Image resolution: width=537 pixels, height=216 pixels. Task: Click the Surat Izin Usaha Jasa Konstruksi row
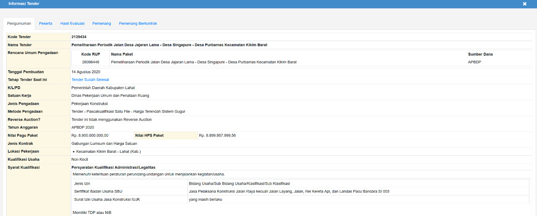(107, 200)
